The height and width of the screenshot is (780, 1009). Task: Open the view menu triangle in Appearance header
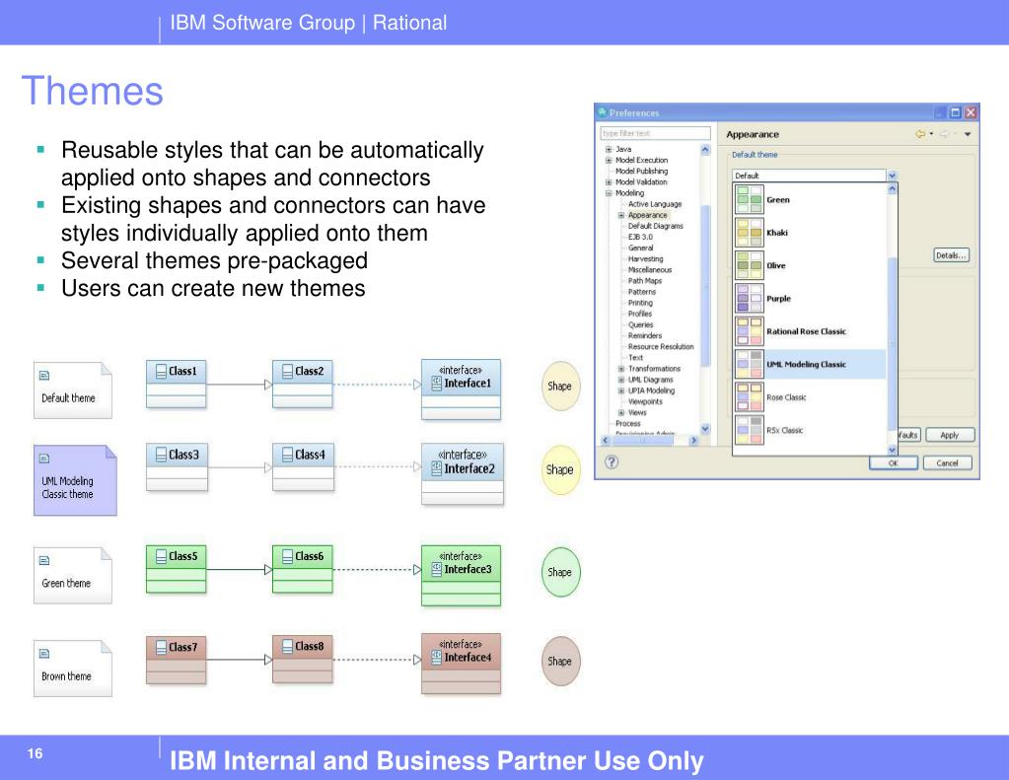(968, 134)
